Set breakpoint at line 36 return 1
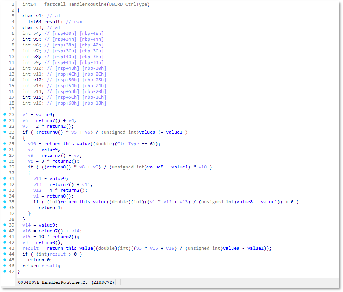Image resolution: width=343 pixels, height=292 pixels. pyautogui.click(x=4, y=208)
